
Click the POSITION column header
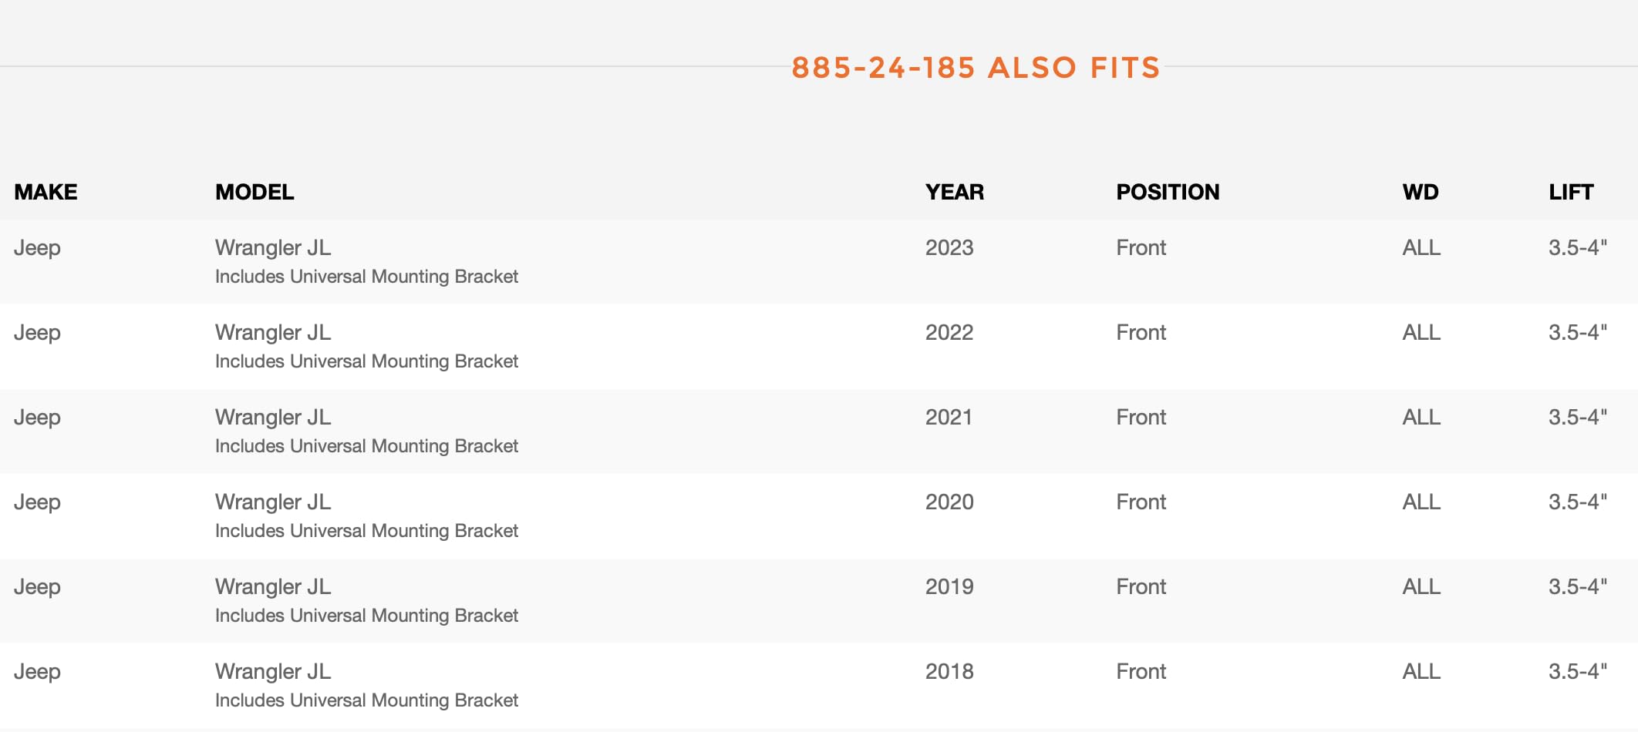pos(1168,192)
